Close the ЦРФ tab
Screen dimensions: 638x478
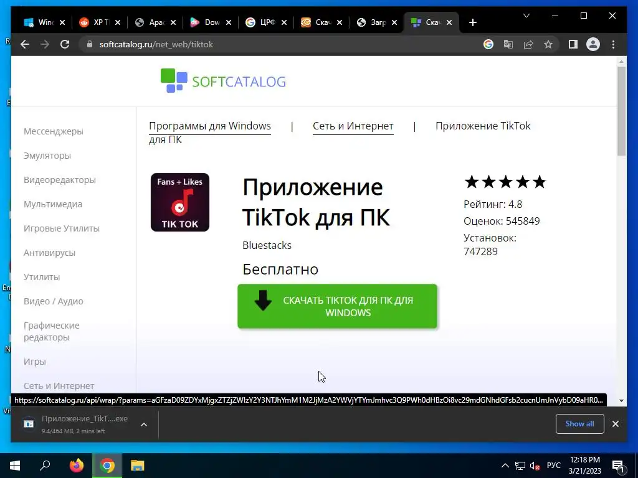(284, 22)
